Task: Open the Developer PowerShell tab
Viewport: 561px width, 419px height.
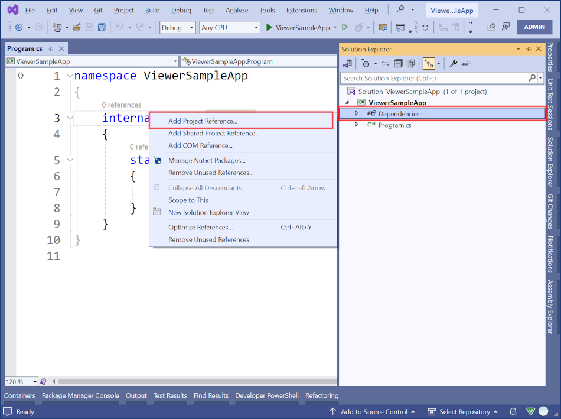Action: pos(267,395)
